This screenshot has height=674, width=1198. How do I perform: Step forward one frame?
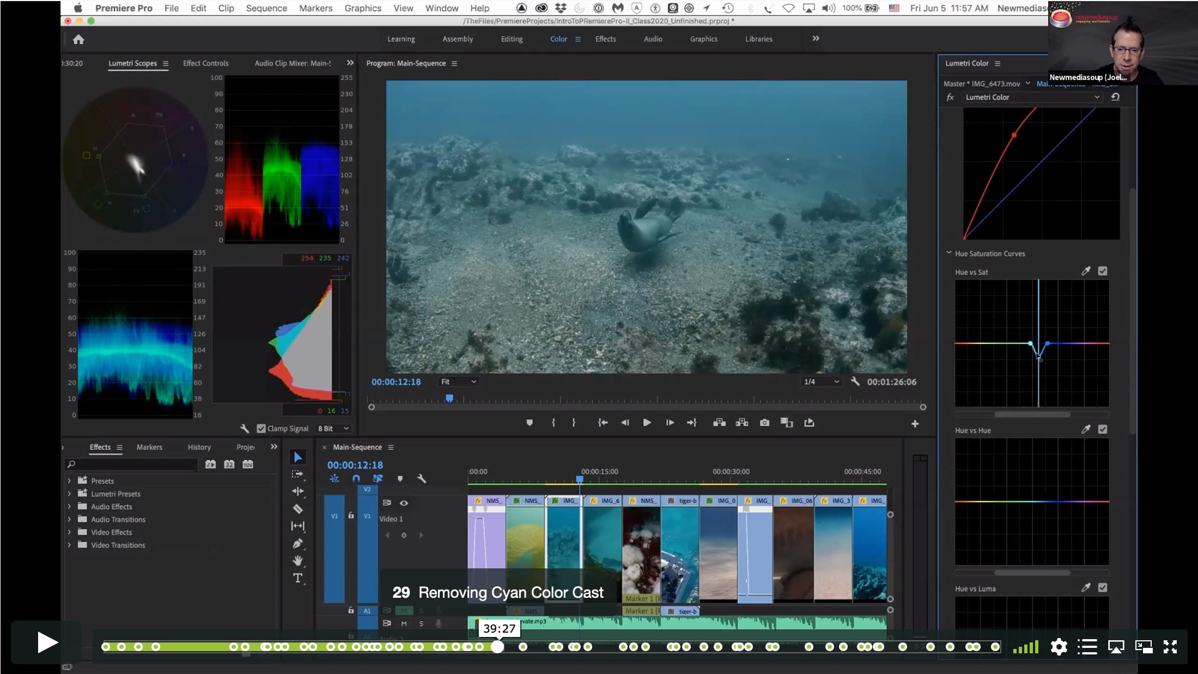click(670, 422)
